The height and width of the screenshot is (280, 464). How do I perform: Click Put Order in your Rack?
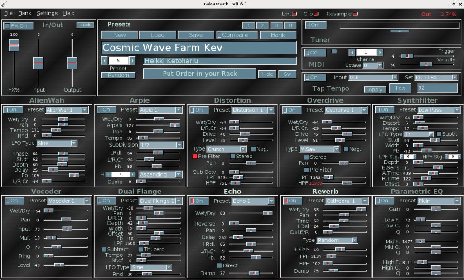(x=199, y=74)
